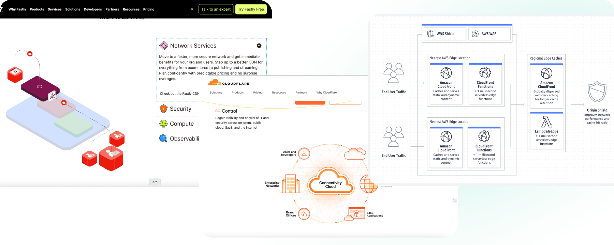Follow the Check out the Fastly CDN link
The height and width of the screenshot is (245, 614).
[x=180, y=94]
